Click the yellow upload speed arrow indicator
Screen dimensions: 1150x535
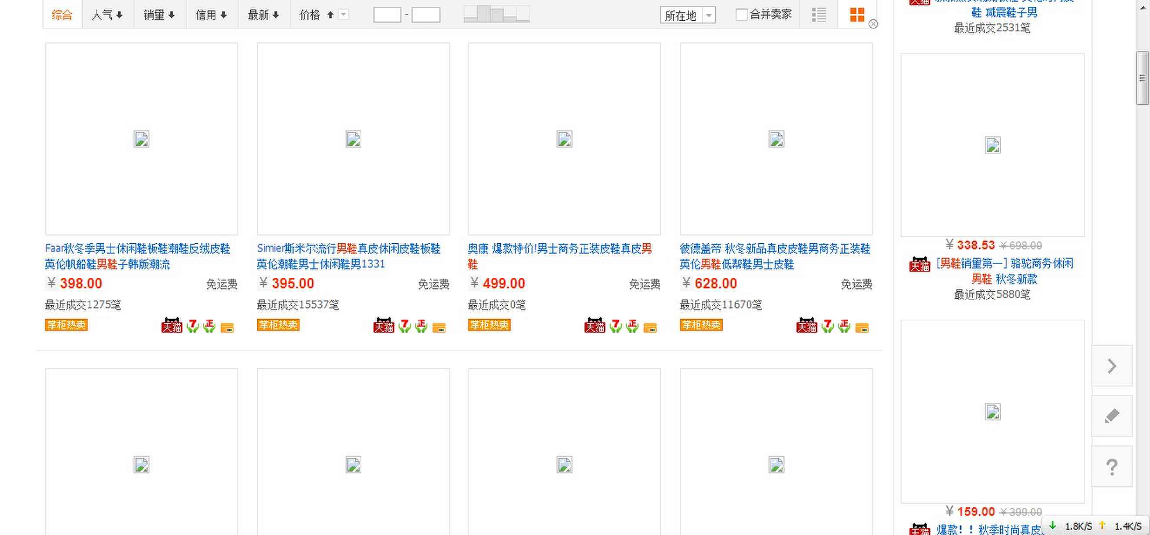(x=1102, y=525)
